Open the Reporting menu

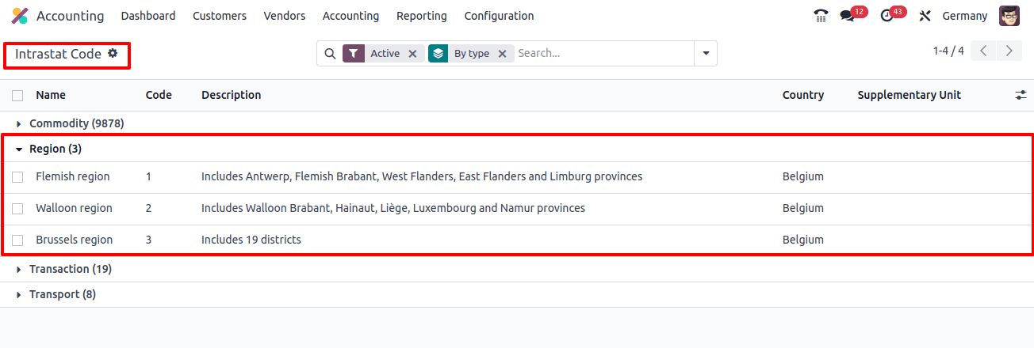tap(422, 16)
